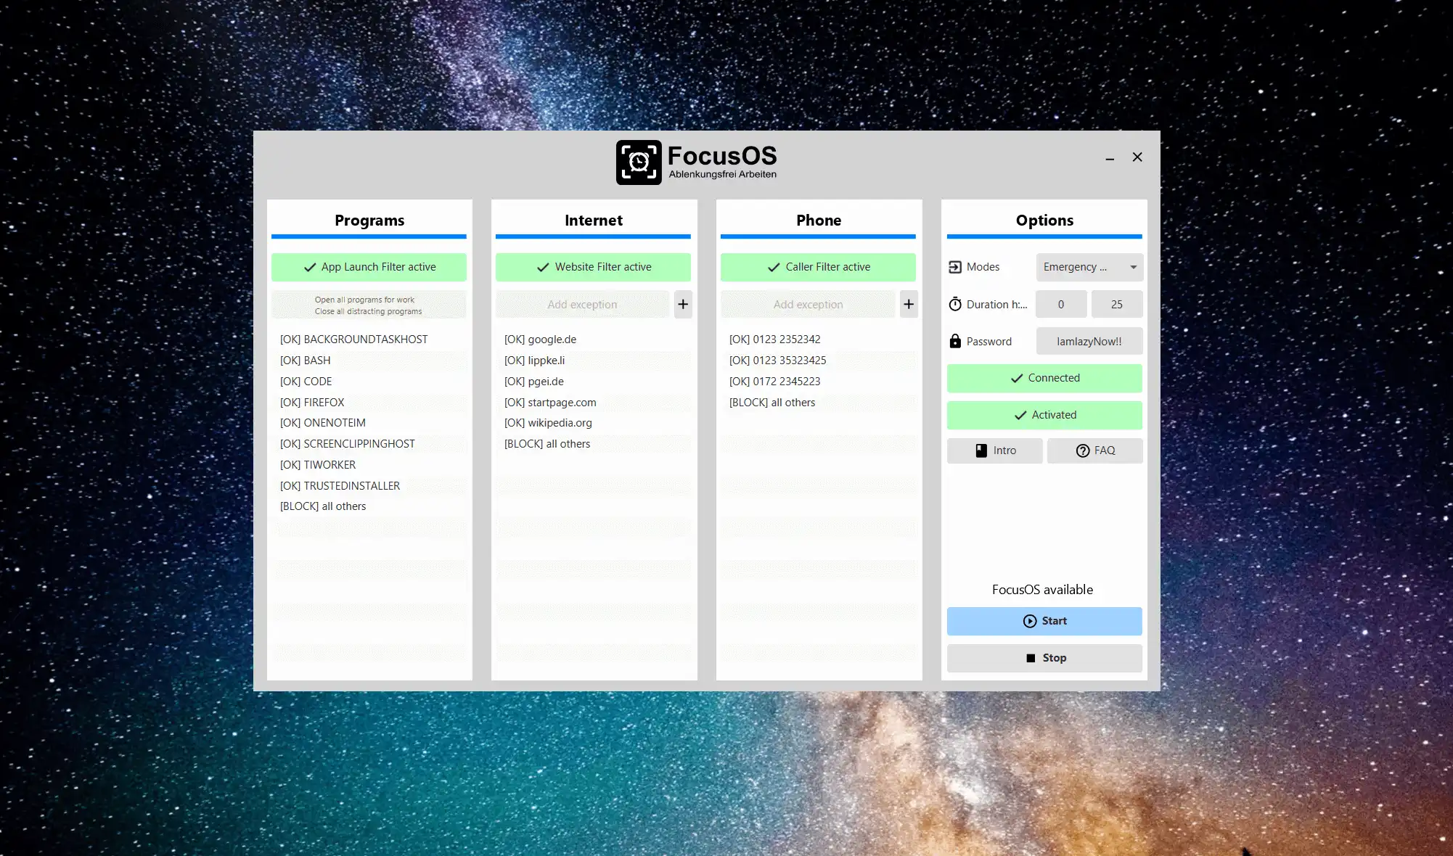This screenshot has width=1453, height=856.
Task: Select the Options column header tab
Action: click(x=1044, y=219)
